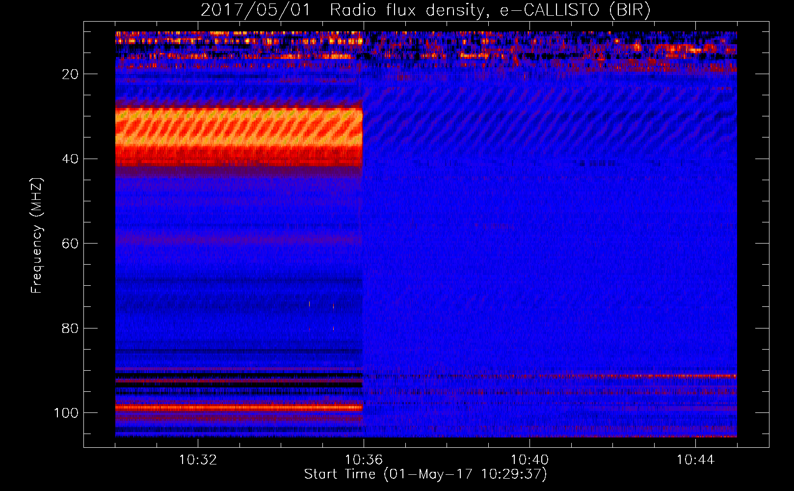Click the '60' frequency tick label

click(70, 244)
